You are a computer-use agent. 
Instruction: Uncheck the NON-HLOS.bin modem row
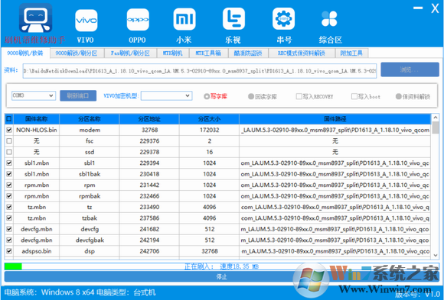(x=9, y=130)
